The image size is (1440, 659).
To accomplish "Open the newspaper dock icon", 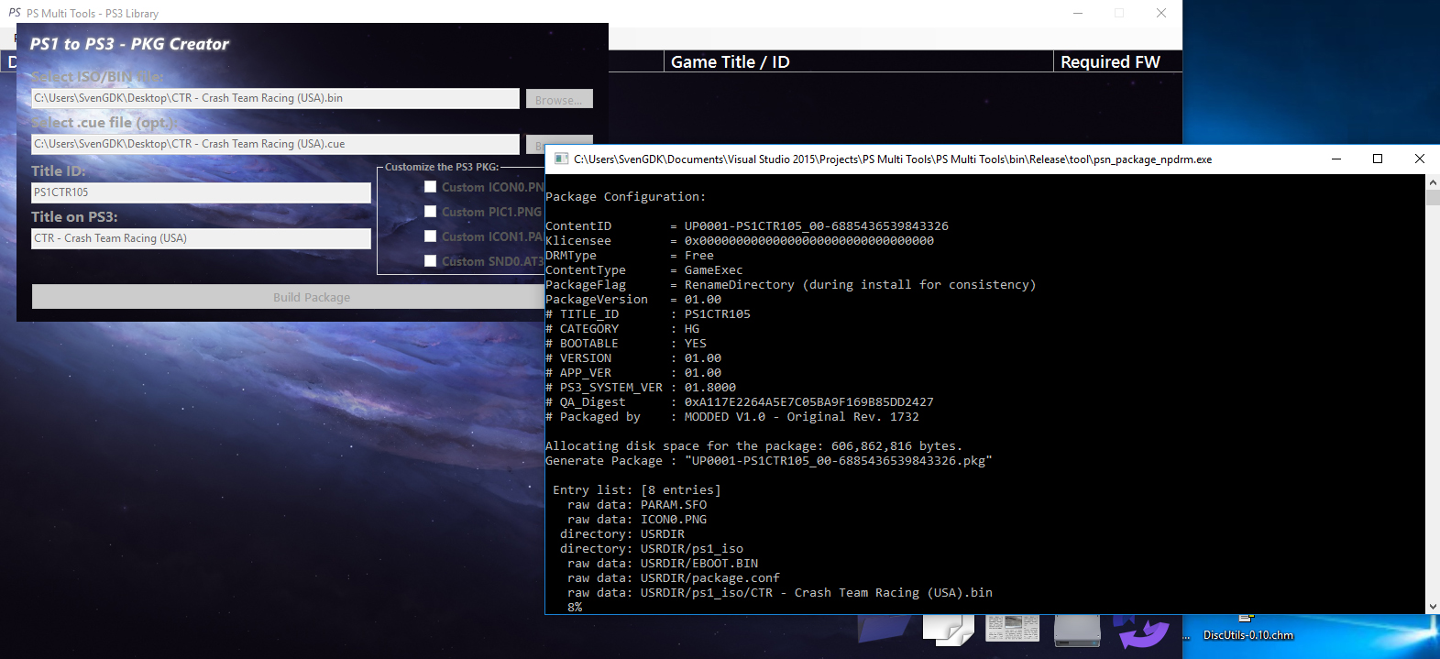I will pyautogui.click(x=1012, y=628).
